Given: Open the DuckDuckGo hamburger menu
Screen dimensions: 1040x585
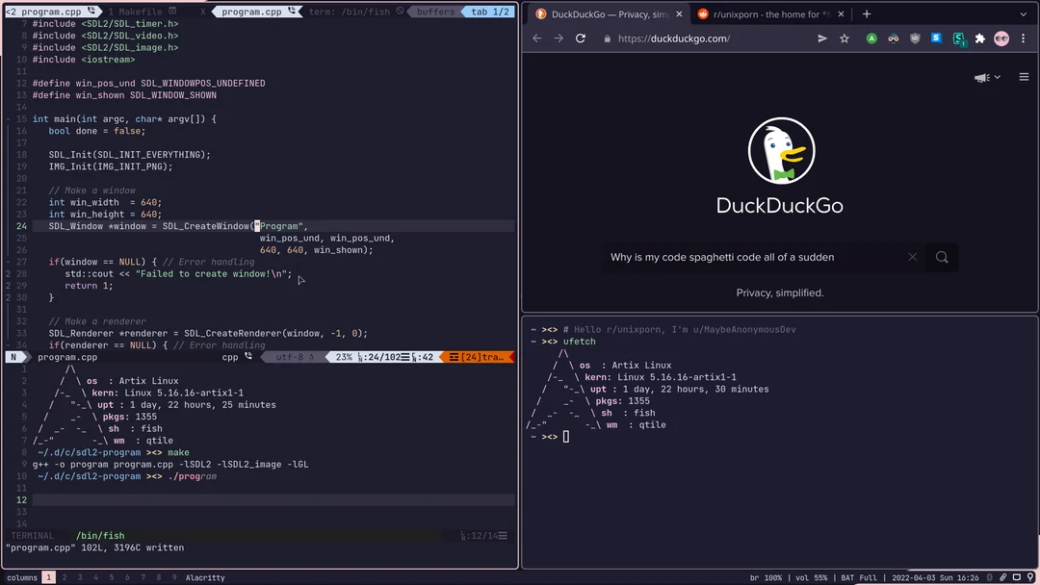Looking at the screenshot, I should (x=1024, y=78).
